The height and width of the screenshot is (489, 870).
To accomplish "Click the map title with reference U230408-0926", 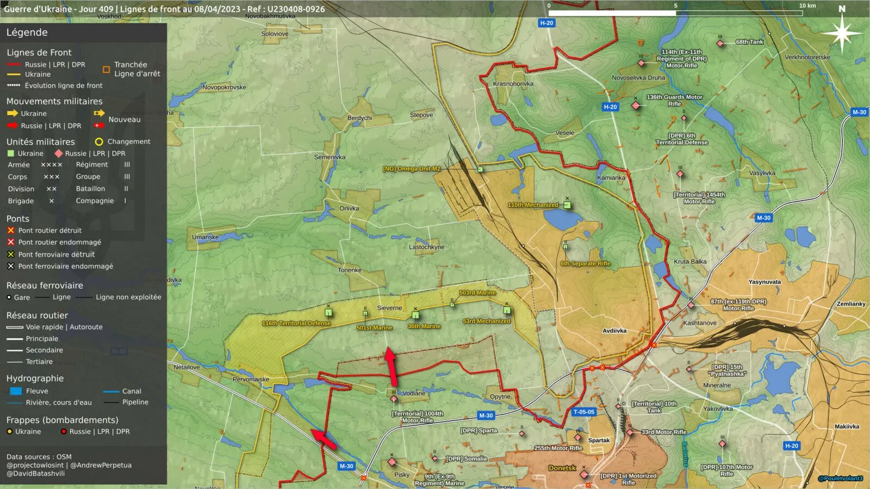I will click(x=164, y=9).
